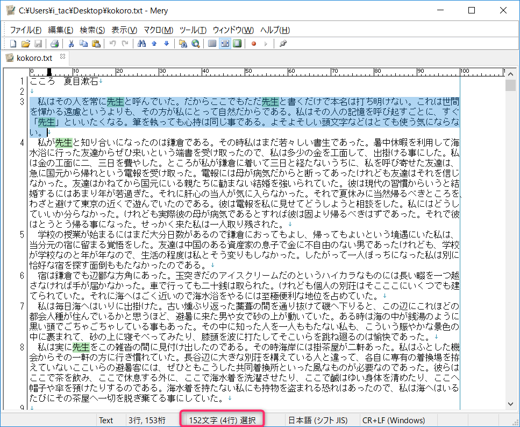Click the title text こころ 夏目漱石
The width and height of the screenshot is (520, 427).
pos(64,81)
